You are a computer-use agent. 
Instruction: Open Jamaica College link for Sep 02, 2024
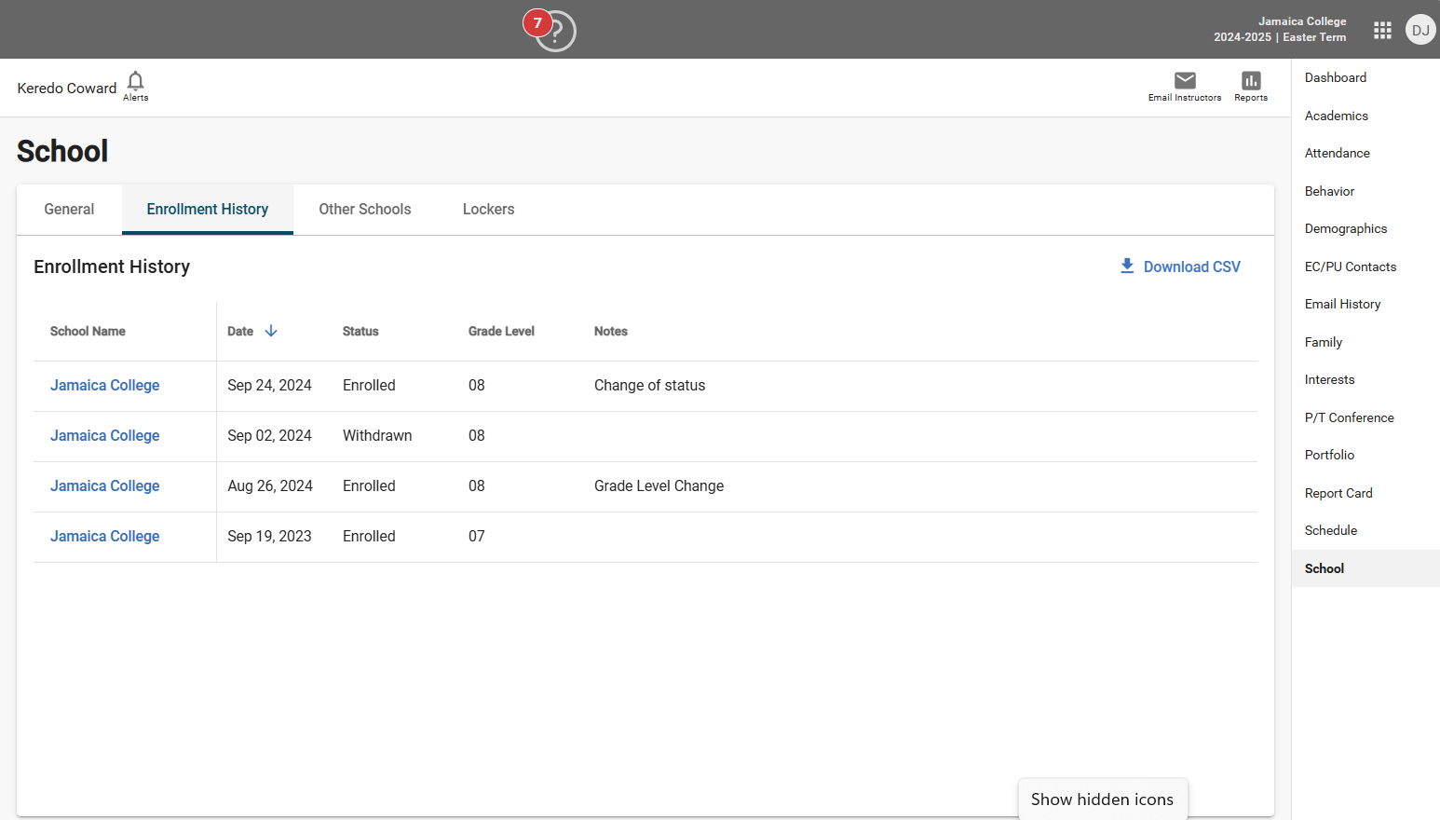(x=105, y=436)
